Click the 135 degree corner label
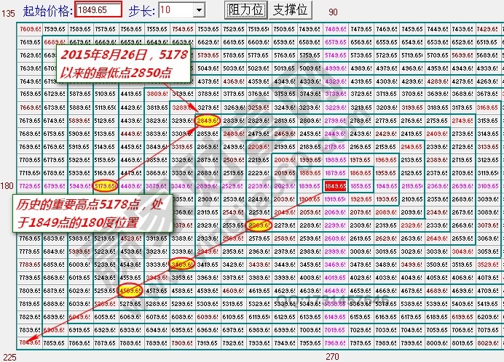 click(x=7, y=12)
